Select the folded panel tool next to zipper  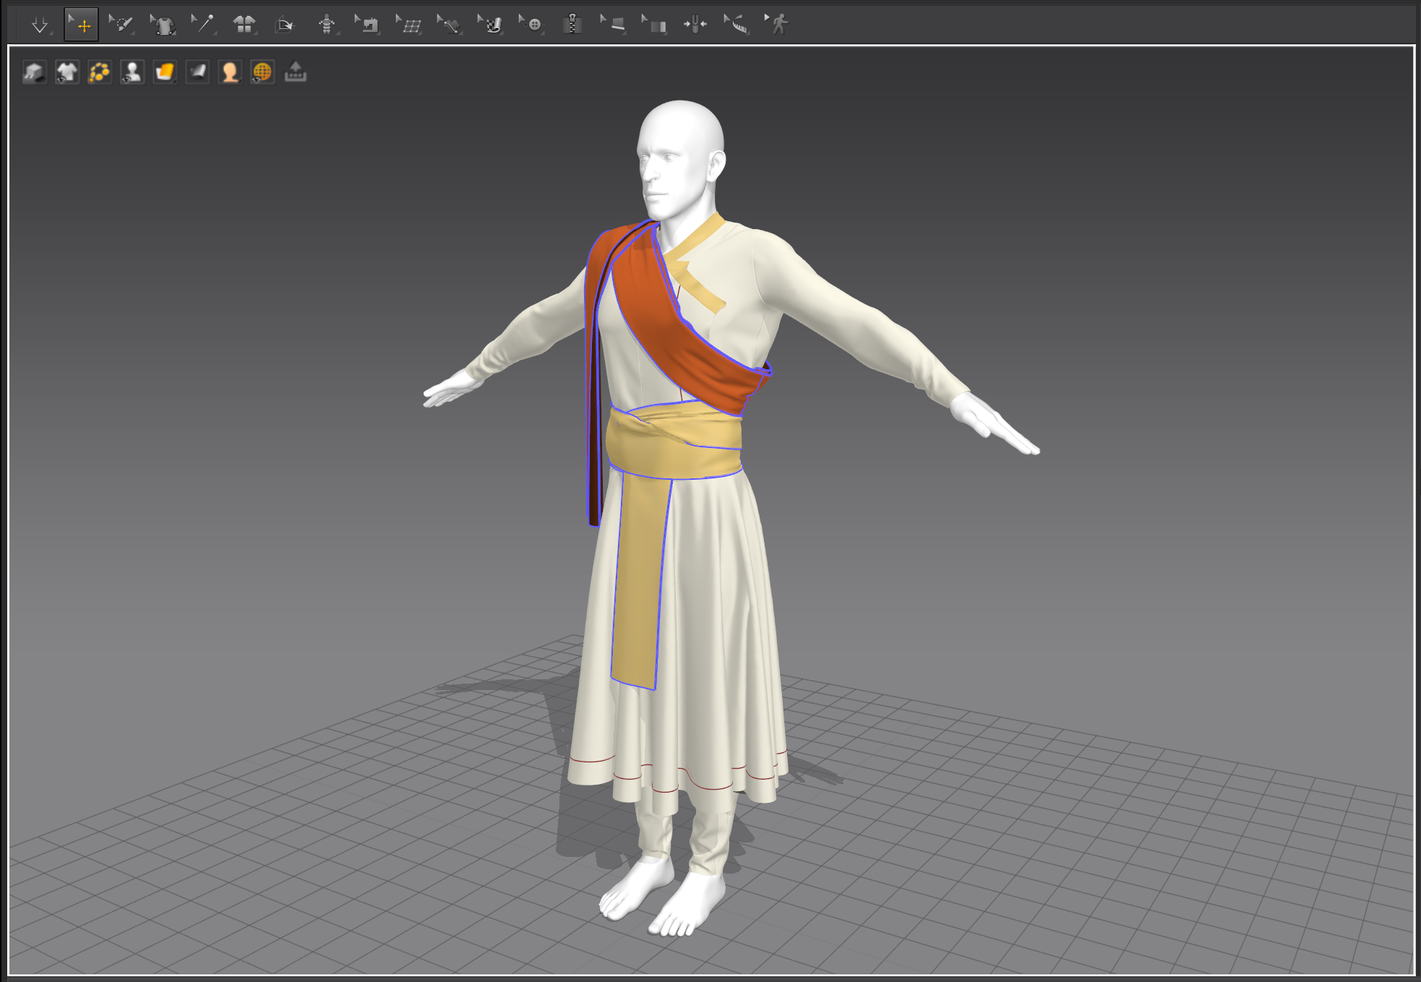pyautogui.click(x=655, y=25)
